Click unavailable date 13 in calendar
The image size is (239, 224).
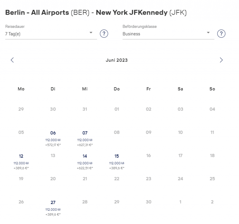[53, 156]
